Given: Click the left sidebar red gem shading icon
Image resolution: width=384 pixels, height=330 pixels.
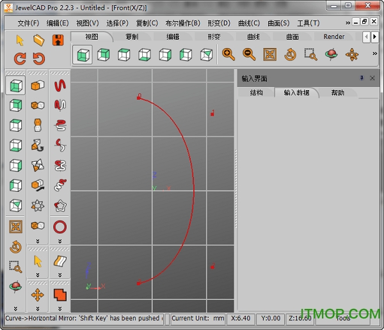Looking at the screenshot, I should point(15,287).
